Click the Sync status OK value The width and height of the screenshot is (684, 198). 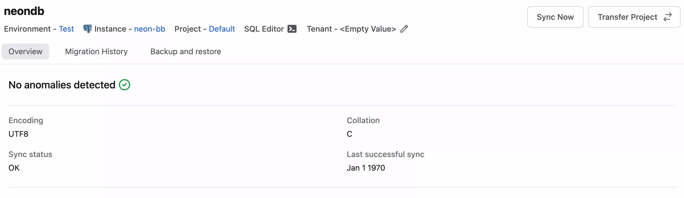coord(14,168)
